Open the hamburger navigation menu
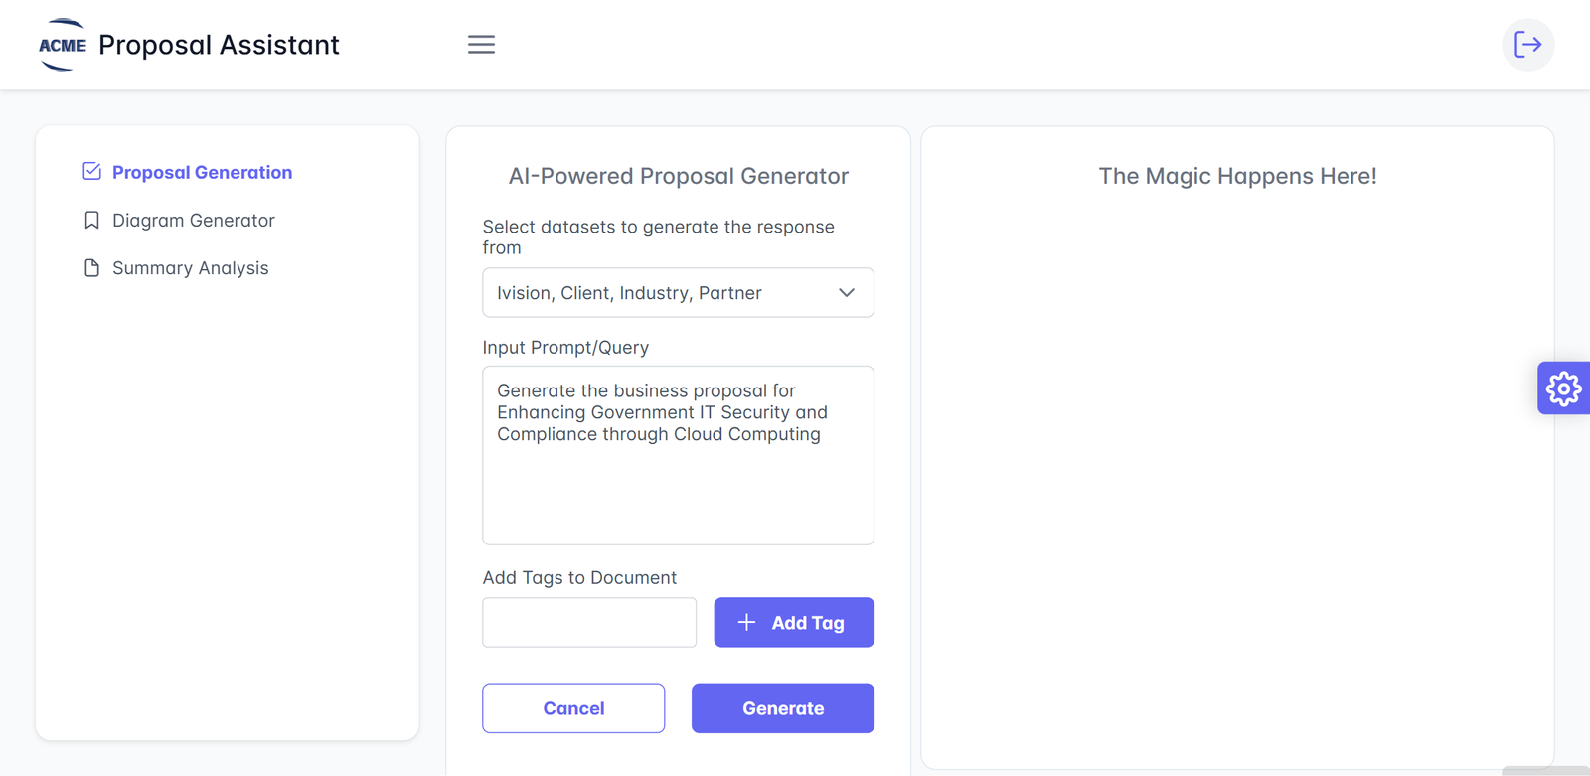 [x=481, y=44]
